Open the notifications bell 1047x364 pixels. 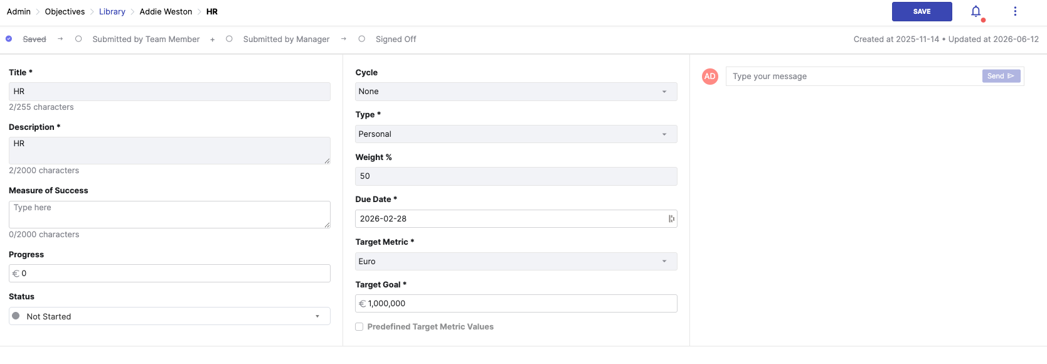[x=975, y=11]
